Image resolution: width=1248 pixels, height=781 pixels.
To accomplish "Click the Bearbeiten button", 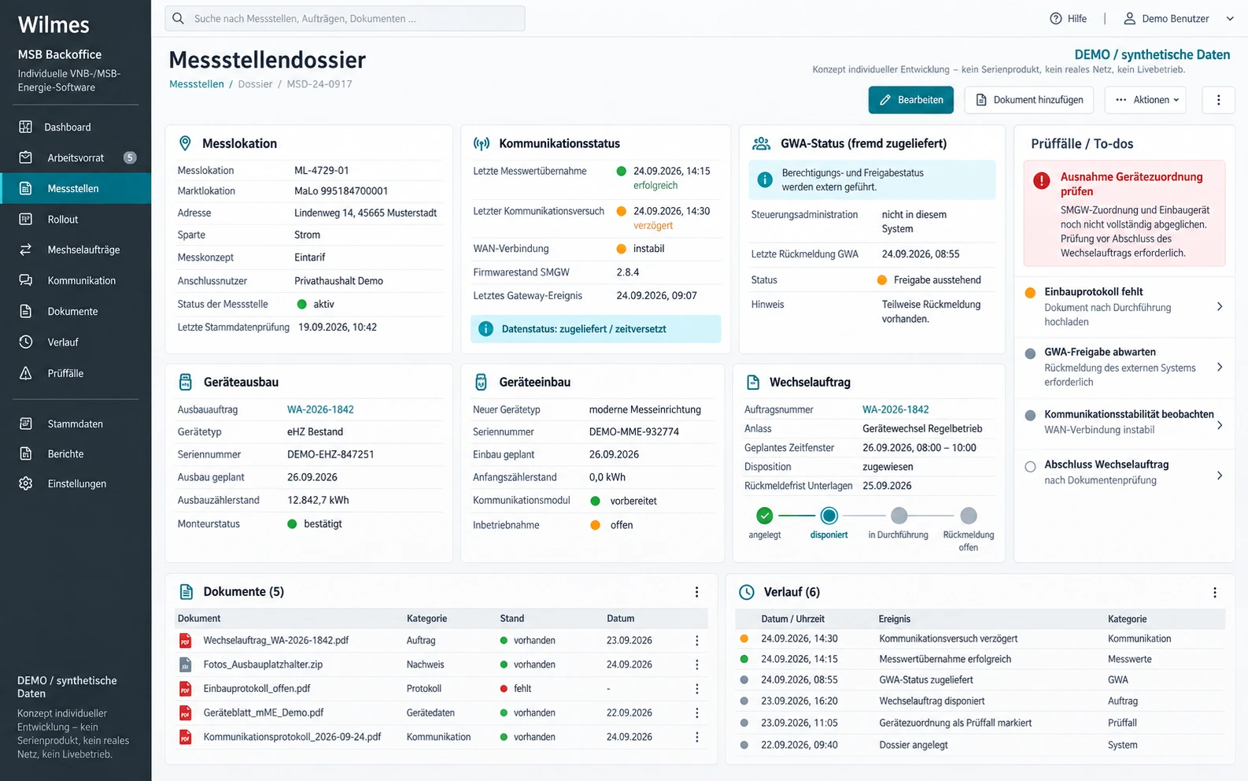I will (x=910, y=100).
